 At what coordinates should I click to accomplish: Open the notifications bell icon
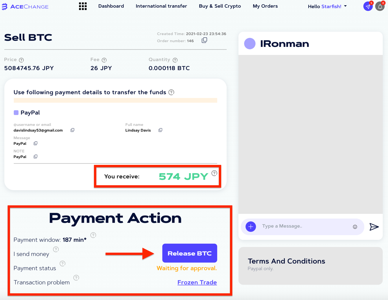coord(380,6)
